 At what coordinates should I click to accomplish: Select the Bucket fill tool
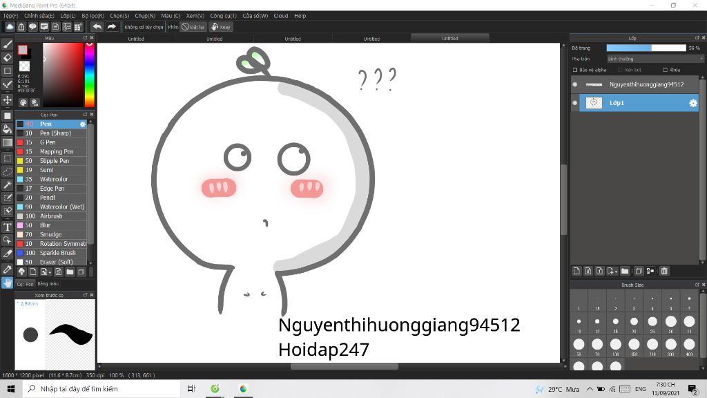7,129
